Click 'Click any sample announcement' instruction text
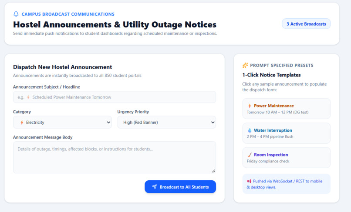351x212 pixels. (x=284, y=87)
